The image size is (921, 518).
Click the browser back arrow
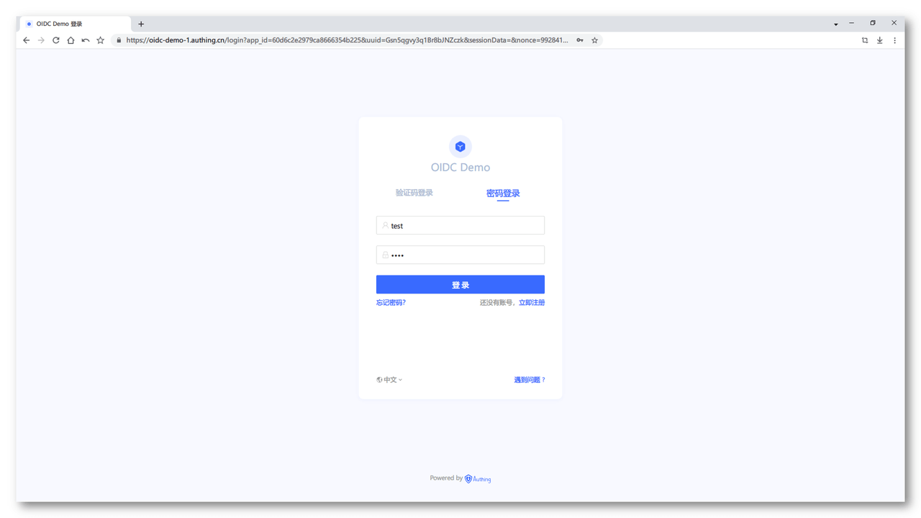(x=27, y=40)
